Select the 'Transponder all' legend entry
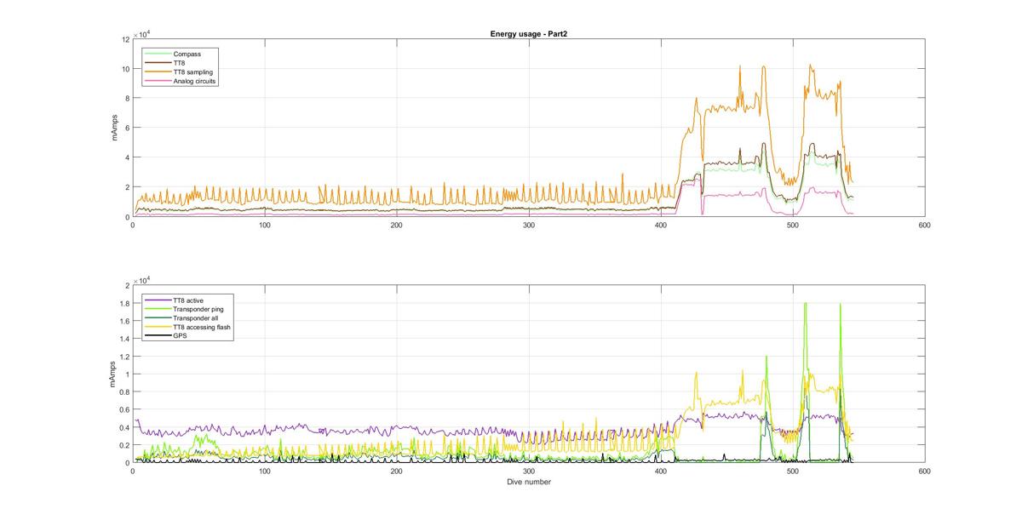The image size is (1022, 520). pyautogui.click(x=181, y=318)
